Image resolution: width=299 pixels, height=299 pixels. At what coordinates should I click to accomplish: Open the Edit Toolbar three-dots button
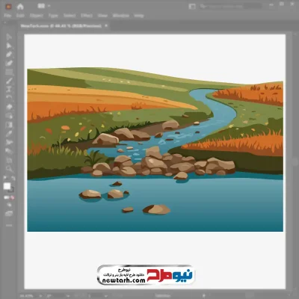[9, 225]
